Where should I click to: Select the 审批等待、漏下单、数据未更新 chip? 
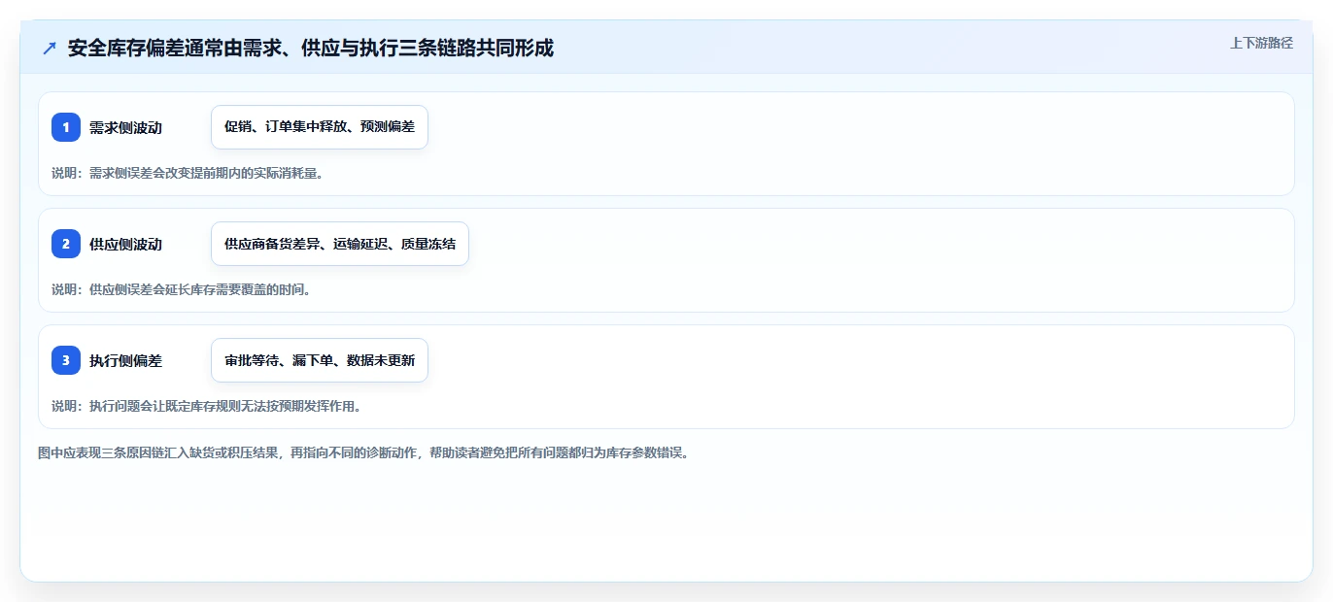coord(320,360)
